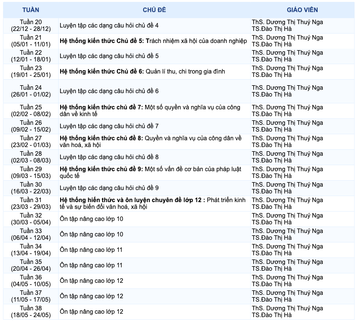Select the Tuần 30 (16/03 - 22/03) cell
This screenshot has width=358, height=322.
tap(31, 188)
